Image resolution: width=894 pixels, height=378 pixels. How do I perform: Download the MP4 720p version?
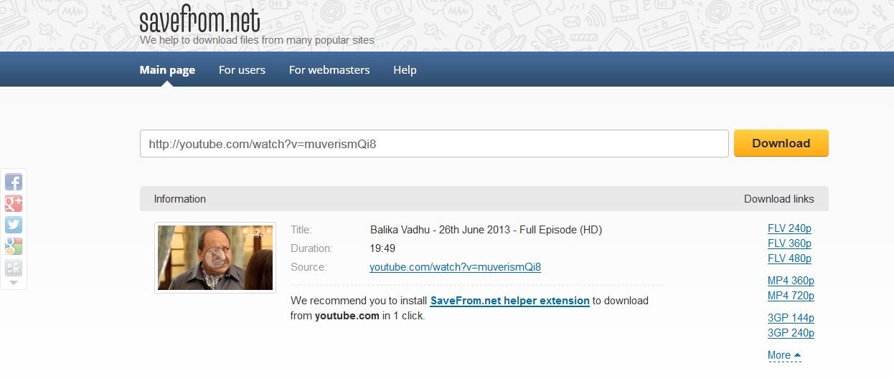(791, 296)
